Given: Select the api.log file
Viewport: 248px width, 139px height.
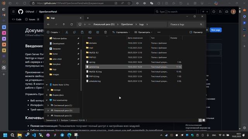Looking at the screenshot, I should click(92, 62).
